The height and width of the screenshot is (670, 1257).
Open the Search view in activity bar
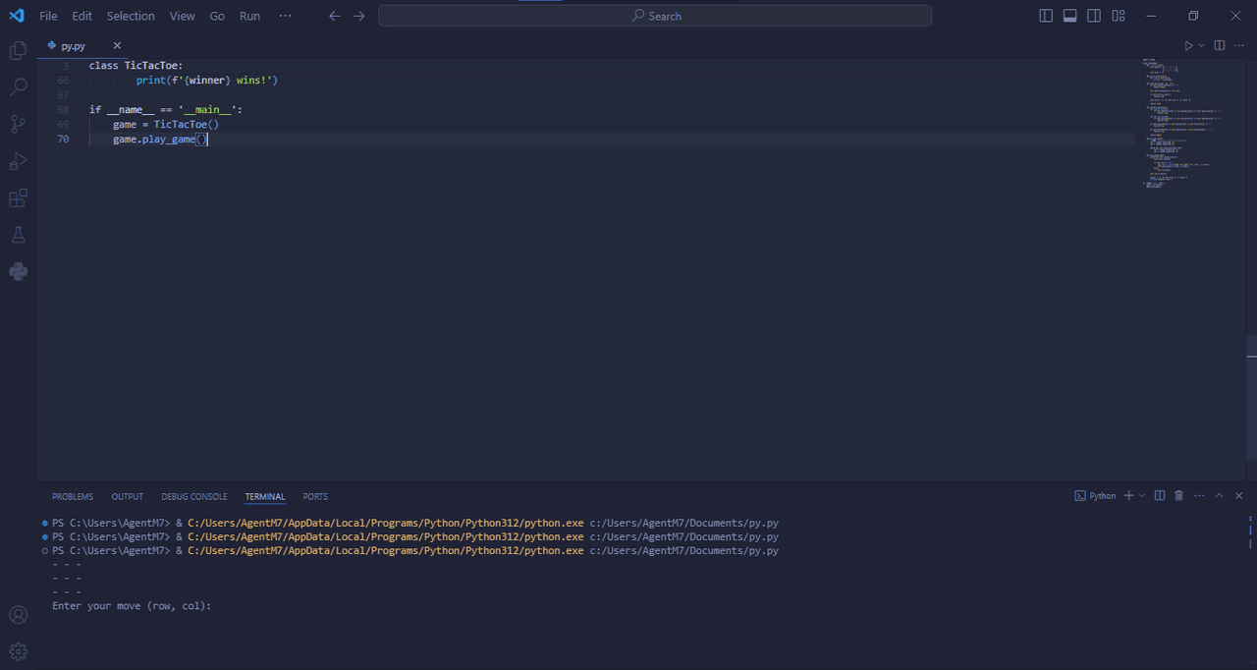pyautogui.click(x=18, y=87)
